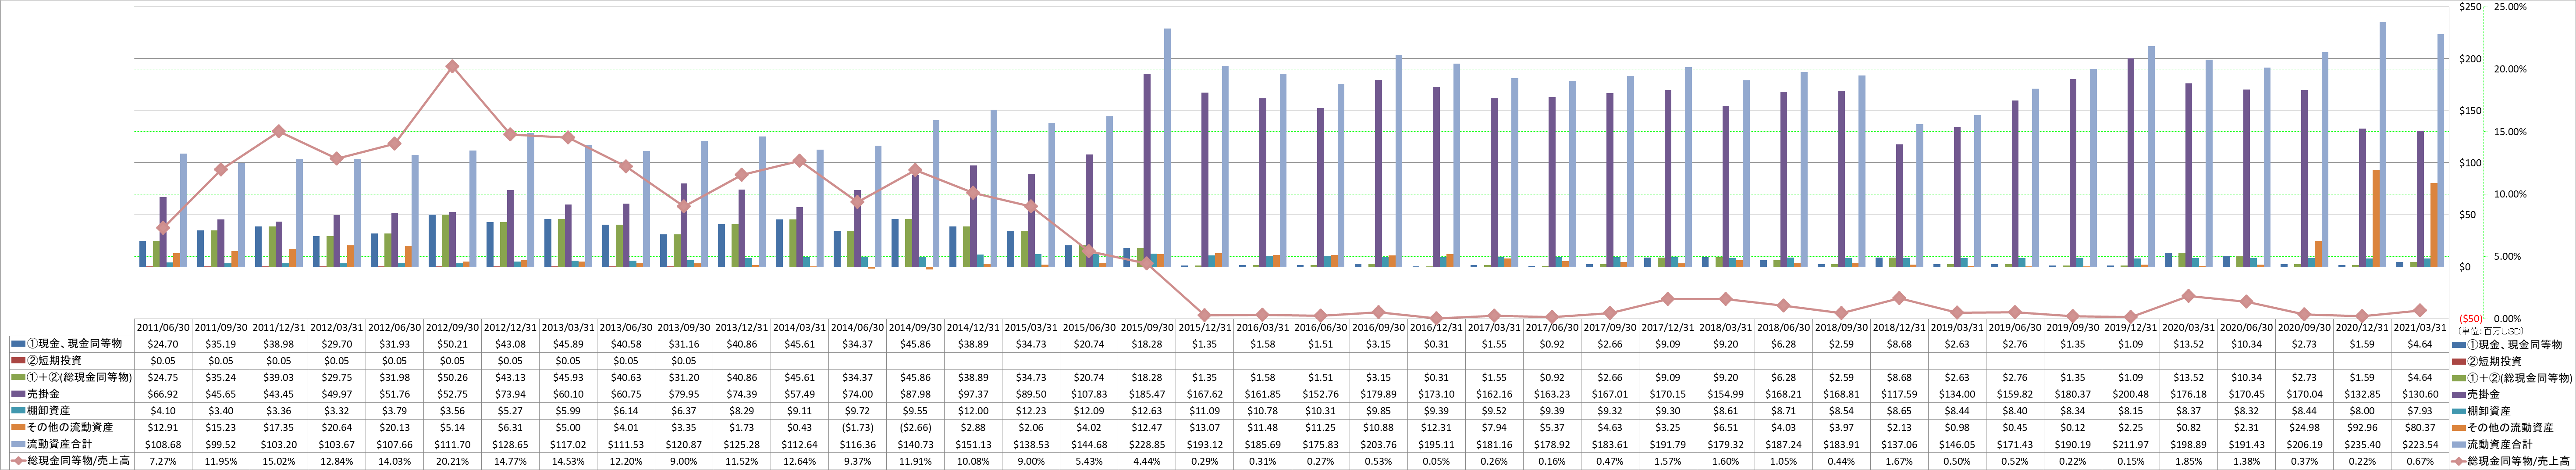Select the $24.98 other current assets cell
Viewport: 2576px width, 470px height.
click(x=2303, y=428)
